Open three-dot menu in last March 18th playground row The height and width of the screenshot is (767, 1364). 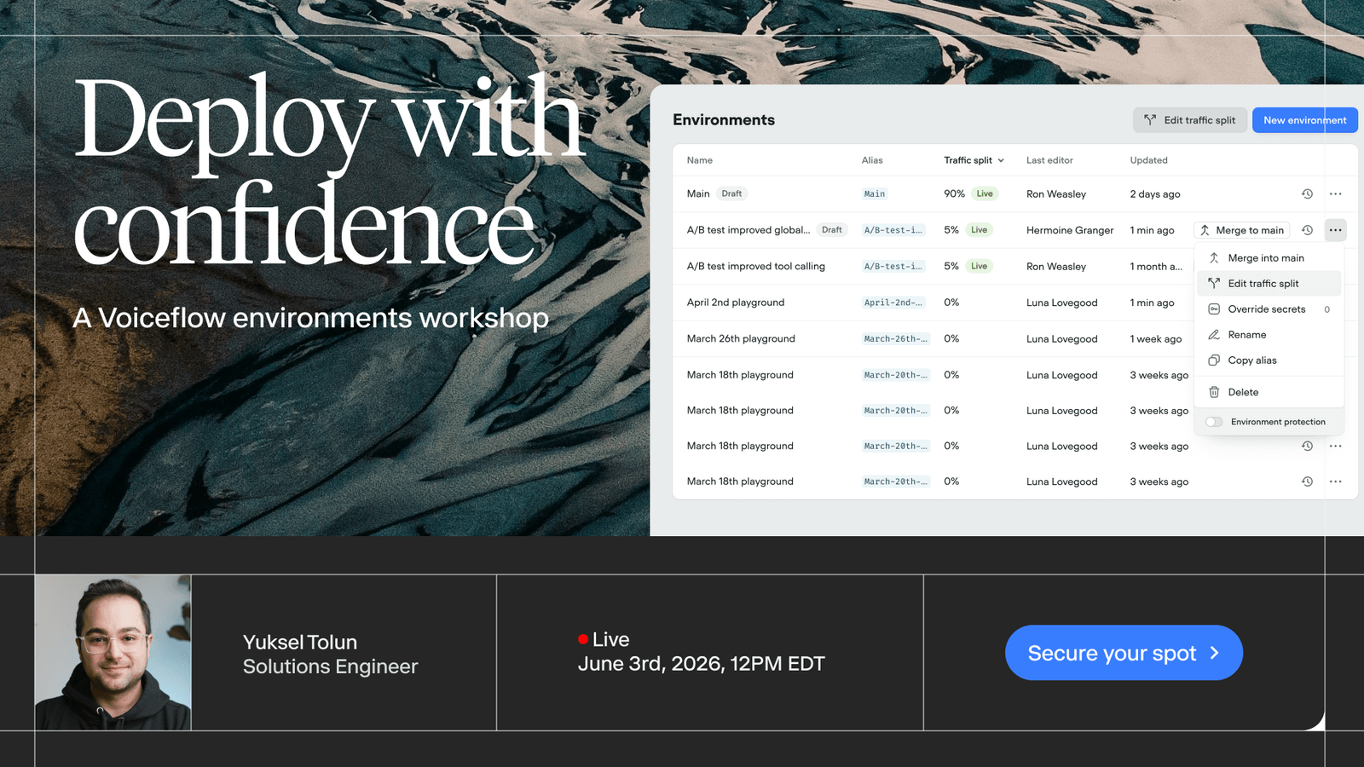(x=1335, y=482)
